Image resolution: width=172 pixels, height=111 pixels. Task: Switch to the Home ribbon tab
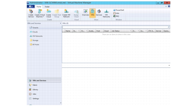39,7
